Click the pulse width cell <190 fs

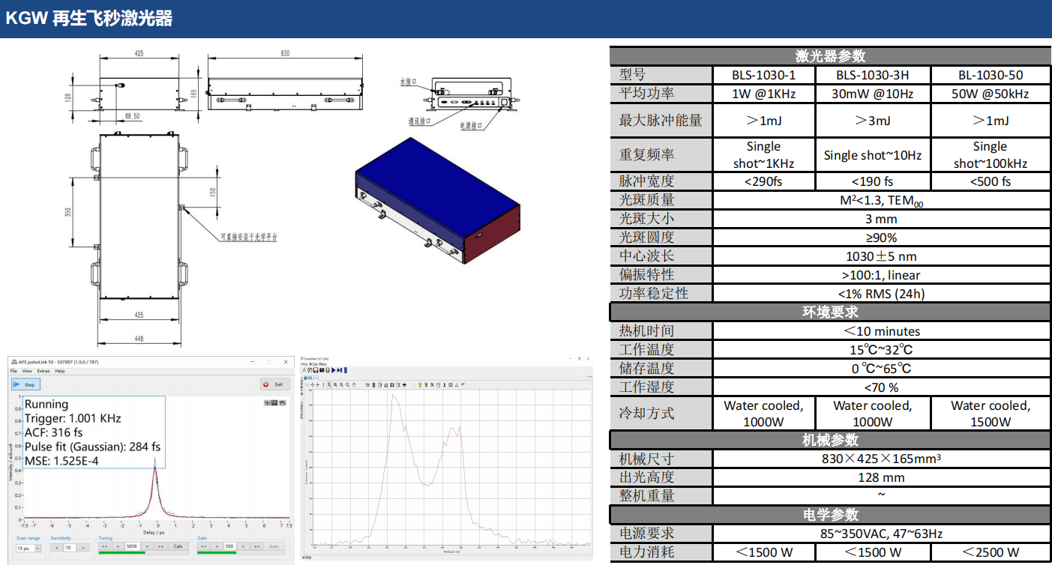tap(873, 181)
